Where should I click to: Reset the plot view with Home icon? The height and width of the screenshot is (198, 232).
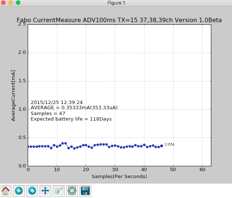6,191
